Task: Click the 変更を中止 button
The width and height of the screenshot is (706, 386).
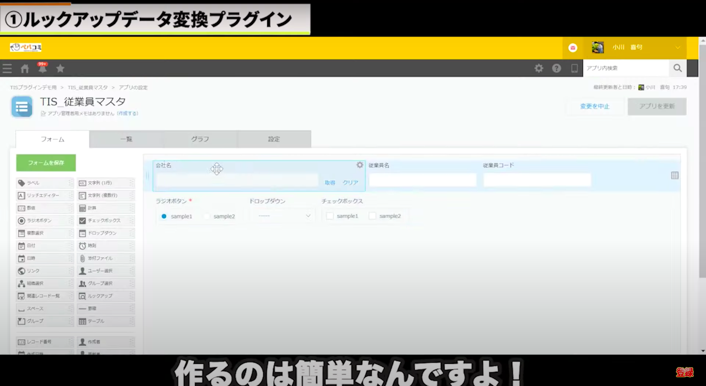Action: pos(595,106)
